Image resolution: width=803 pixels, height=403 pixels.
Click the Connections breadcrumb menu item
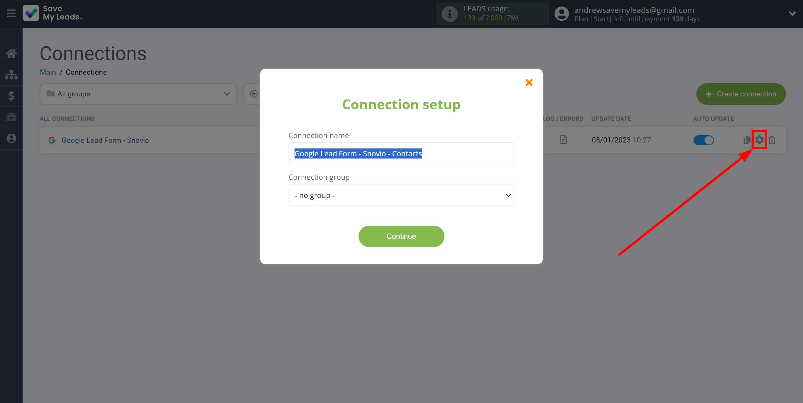coord(86,72)
